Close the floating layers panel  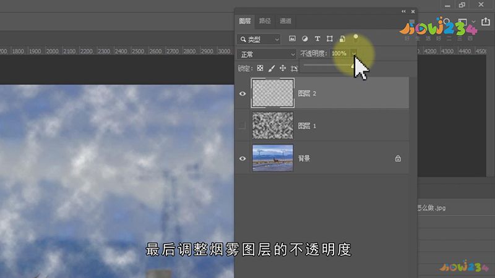pos(413,12)
